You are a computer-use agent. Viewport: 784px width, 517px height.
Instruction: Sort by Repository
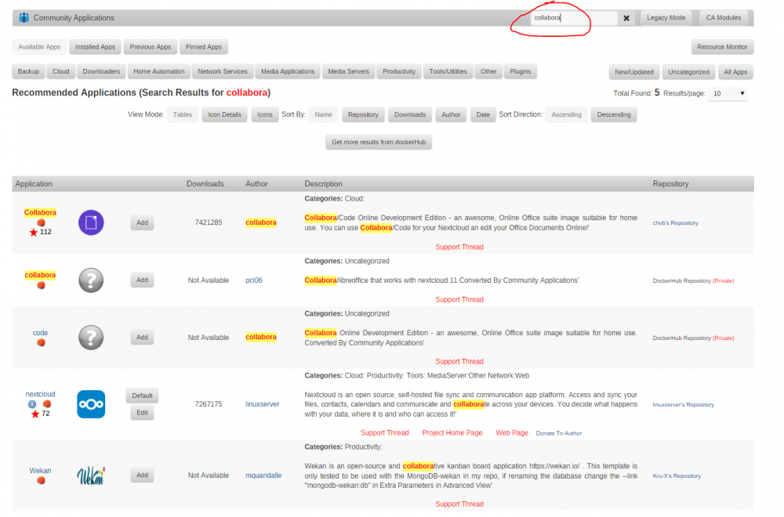(x=363, y=114)
